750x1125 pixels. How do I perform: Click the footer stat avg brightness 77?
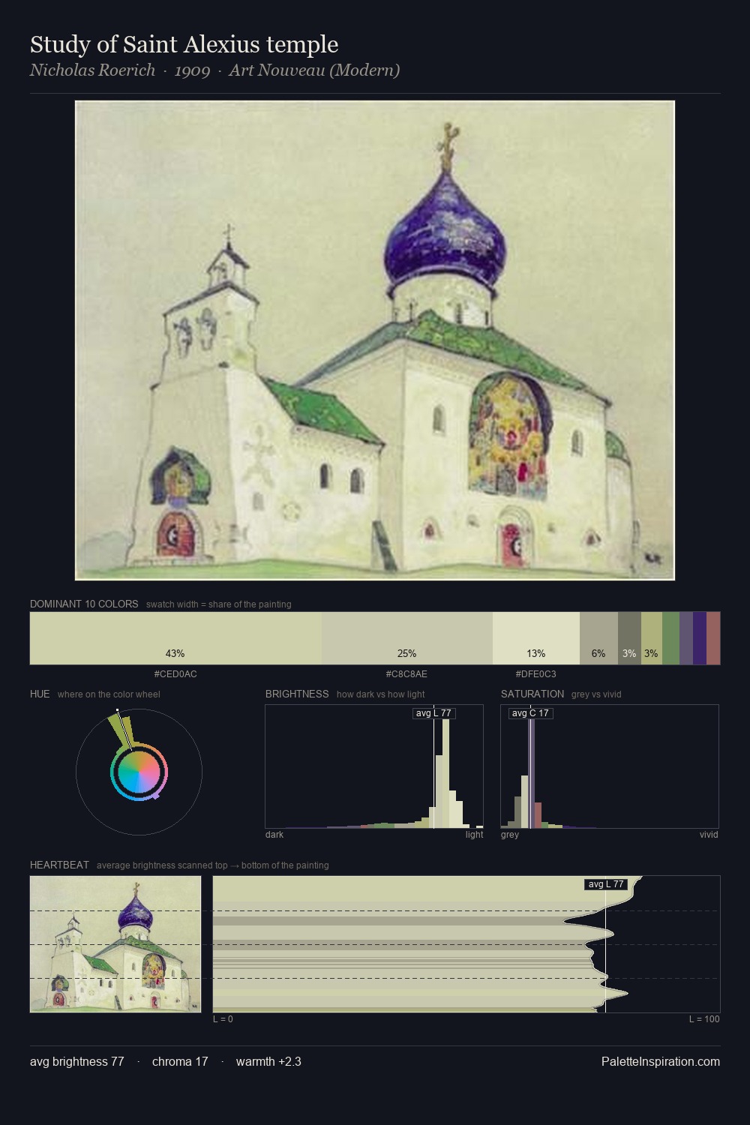[77, 1061]
